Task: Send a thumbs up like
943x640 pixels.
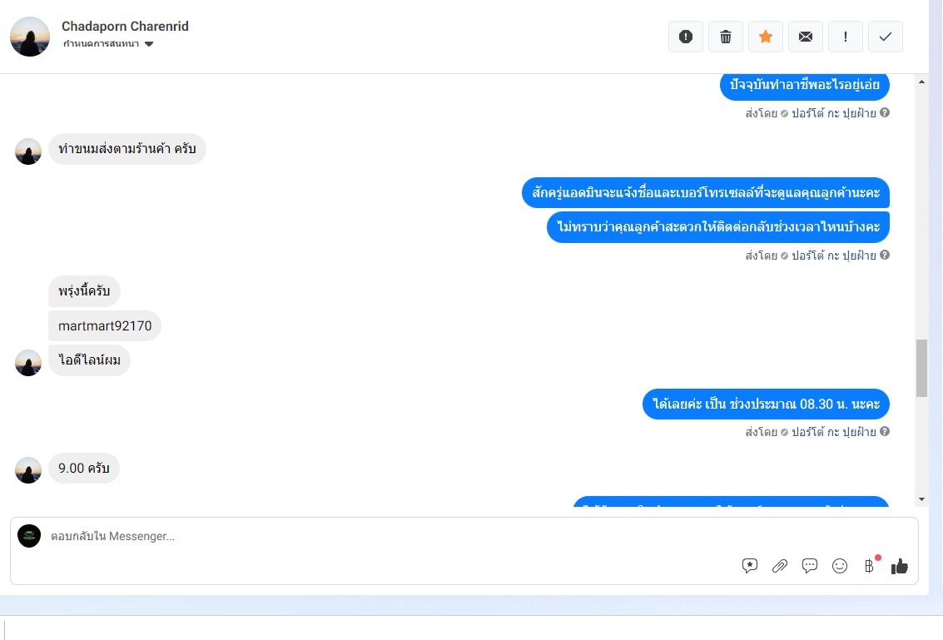Action: pos(899,565)
